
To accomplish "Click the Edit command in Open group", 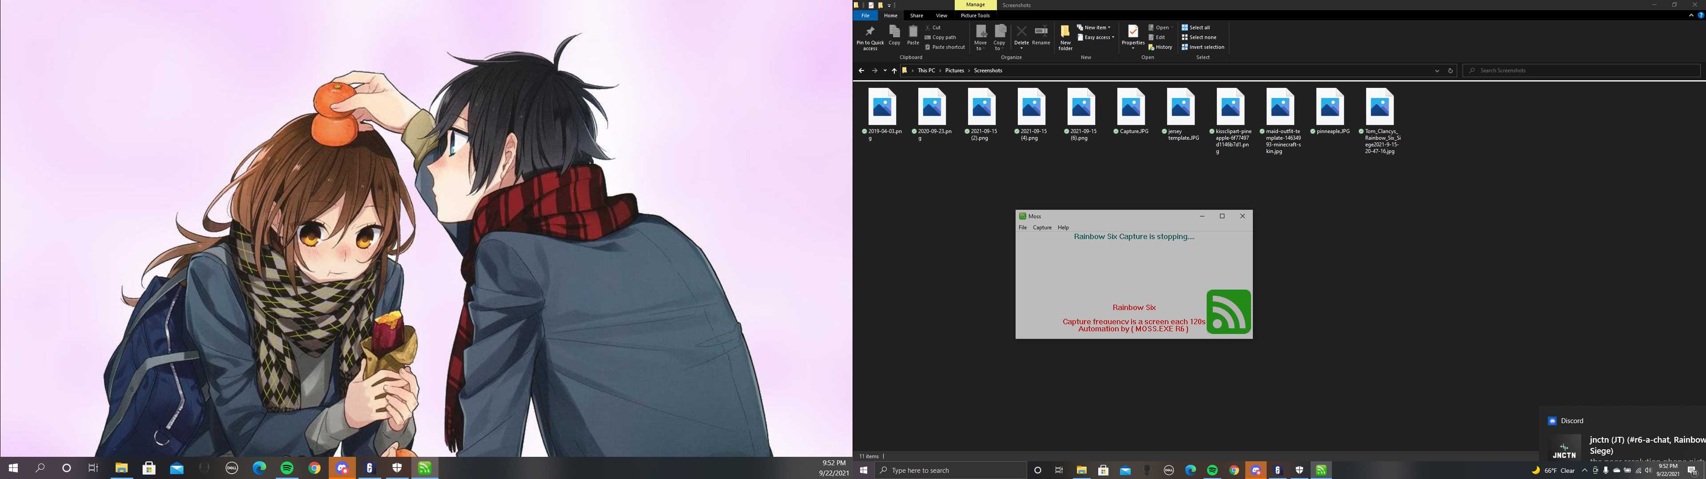I will point(1156,38).
